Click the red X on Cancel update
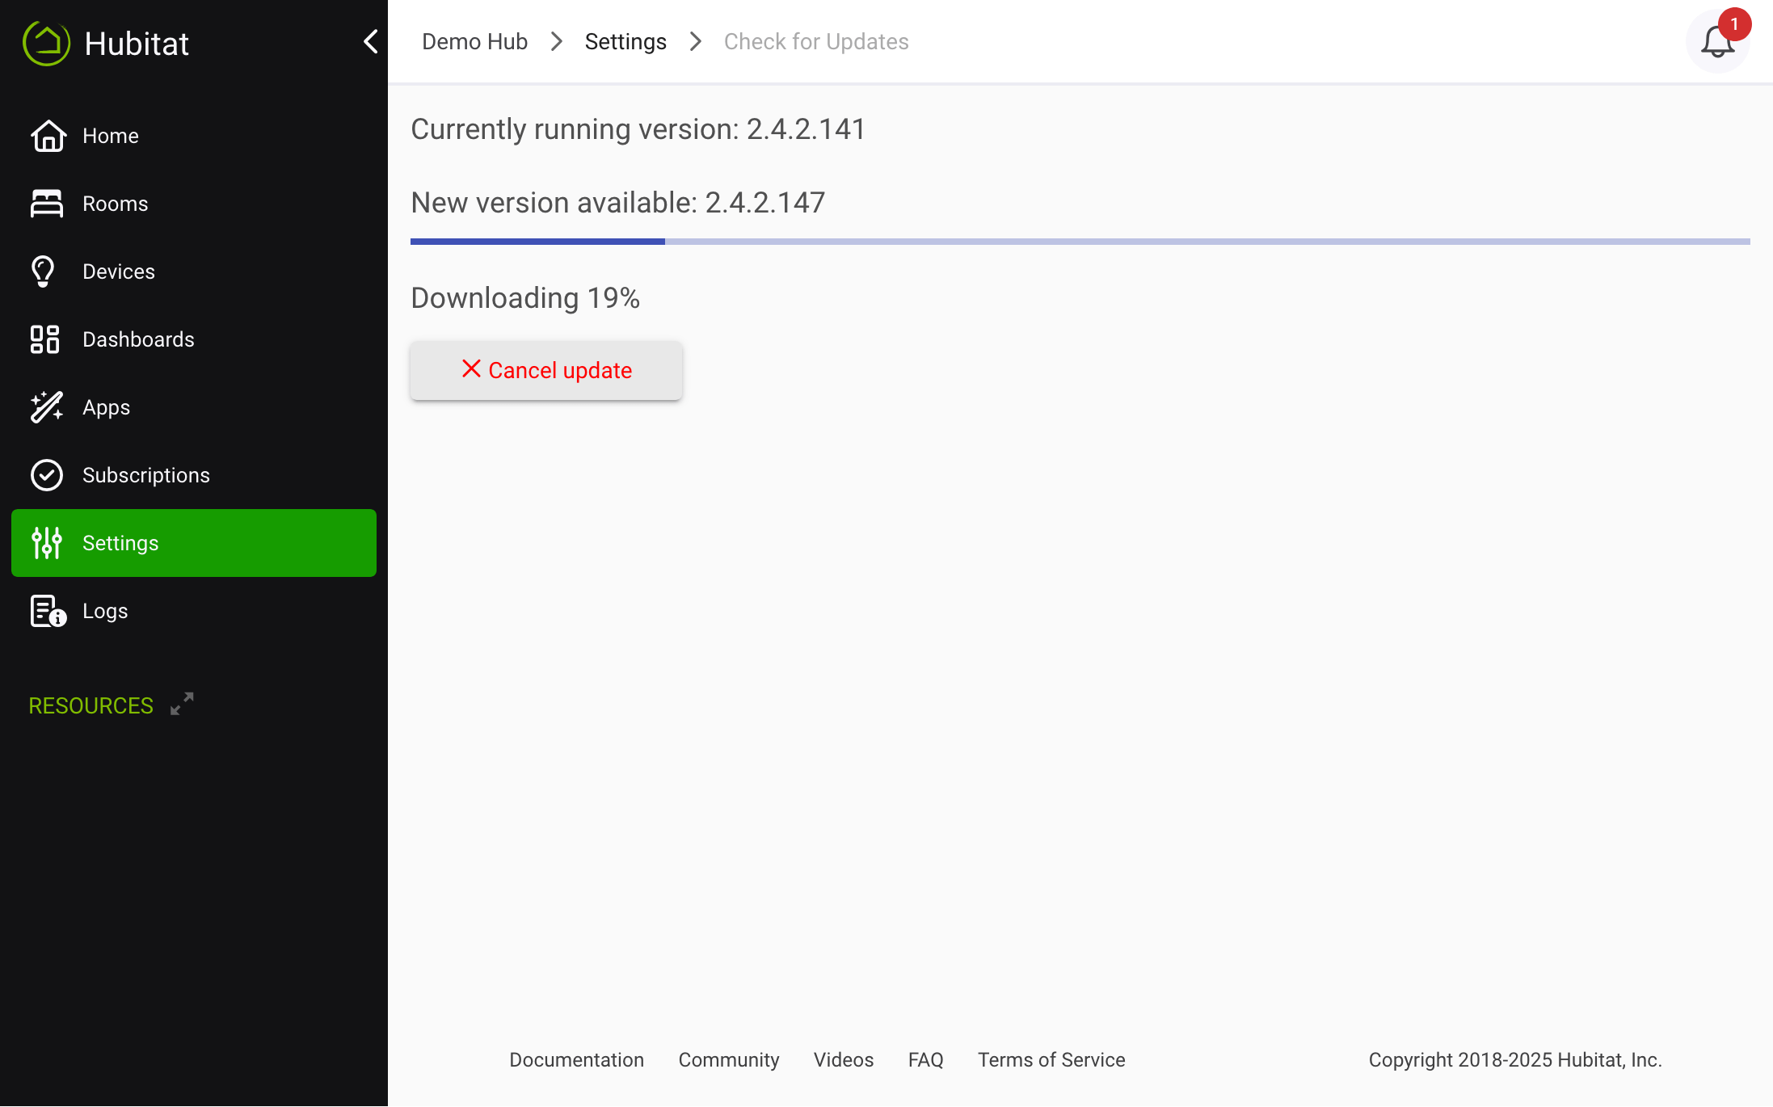This screenshot has height=1107, width=1773. click(x=471, y=368)
